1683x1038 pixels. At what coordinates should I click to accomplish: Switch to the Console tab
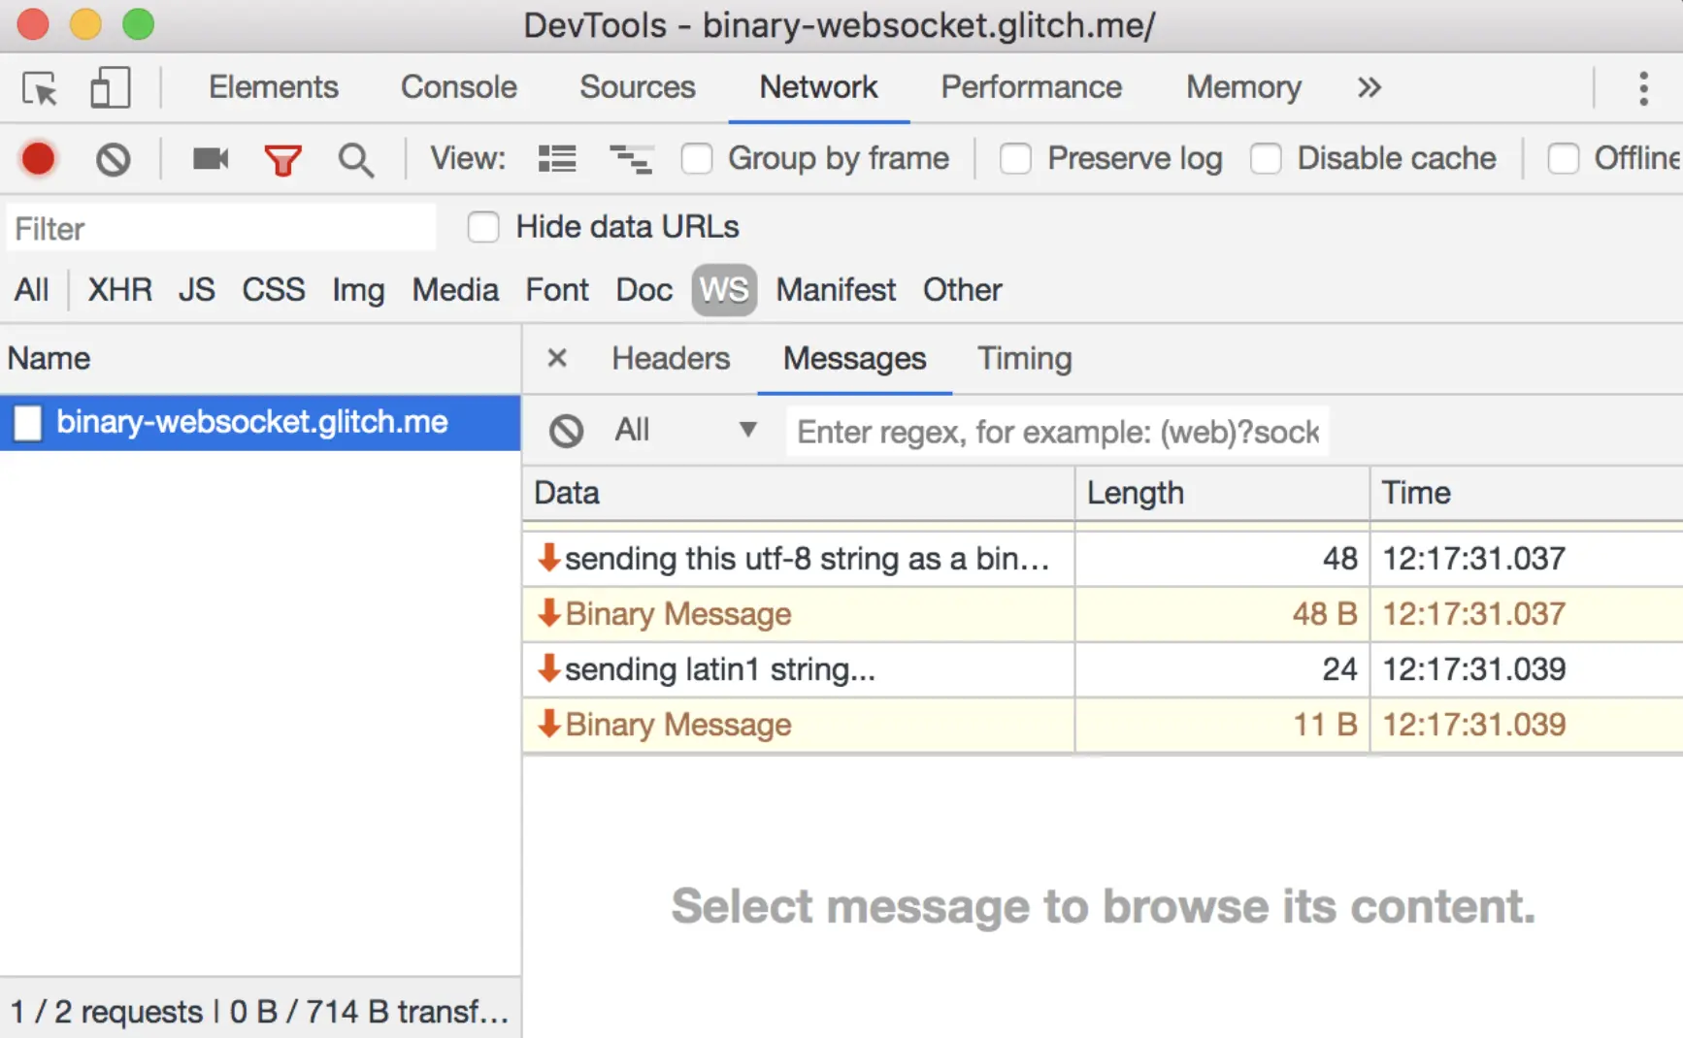pyautogui.click(x=458, y=88)
